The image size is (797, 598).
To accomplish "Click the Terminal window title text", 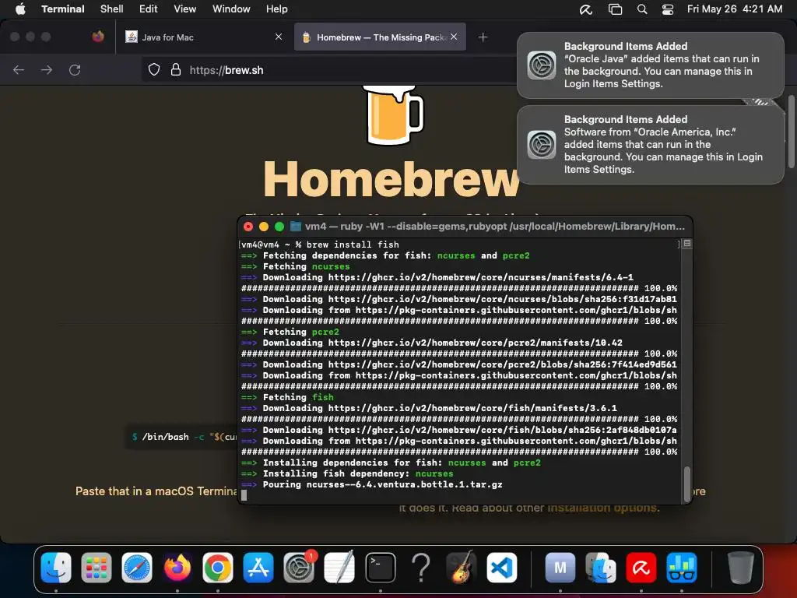I will (494, 227).
